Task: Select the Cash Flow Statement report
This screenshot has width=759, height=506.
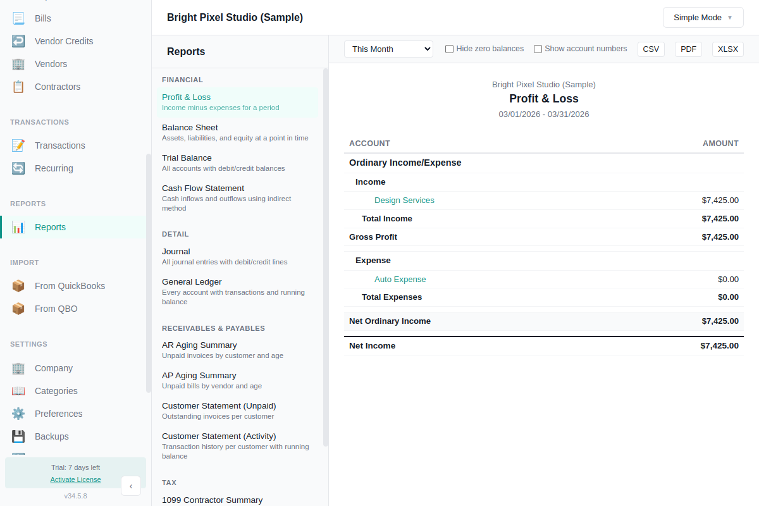Action: 202,188
